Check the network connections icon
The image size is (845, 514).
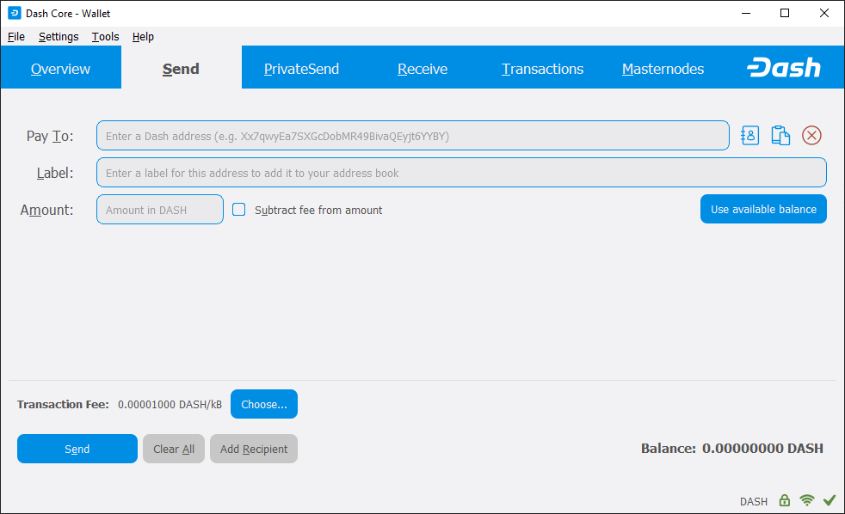pyautogui.click(x=807, y=500)
